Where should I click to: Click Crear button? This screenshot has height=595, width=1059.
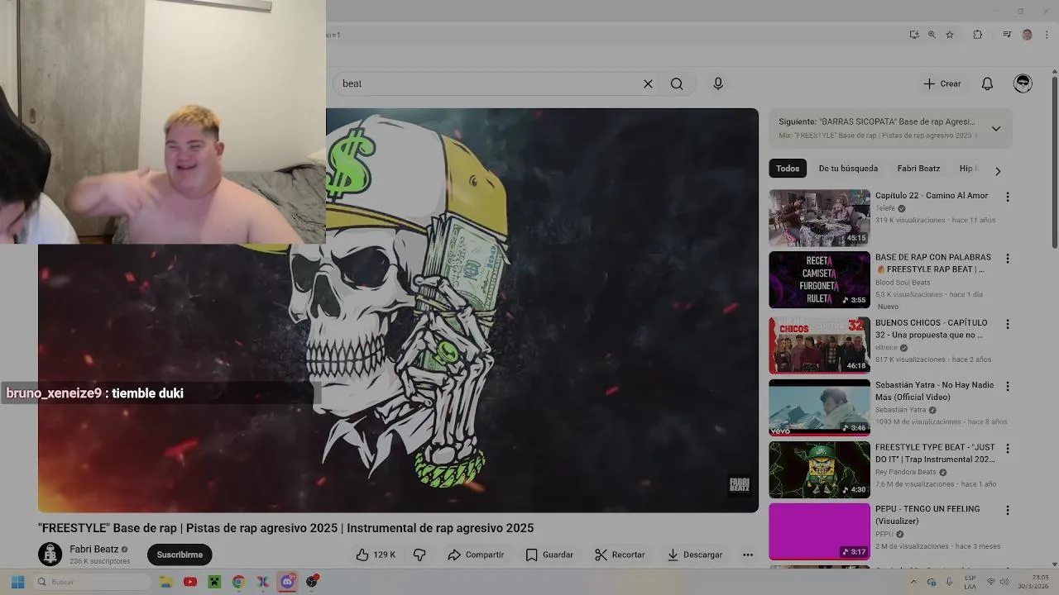click(942, 83)
